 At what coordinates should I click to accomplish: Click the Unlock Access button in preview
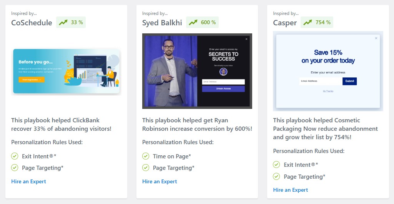pyautogui.click(x=223, y=89)
